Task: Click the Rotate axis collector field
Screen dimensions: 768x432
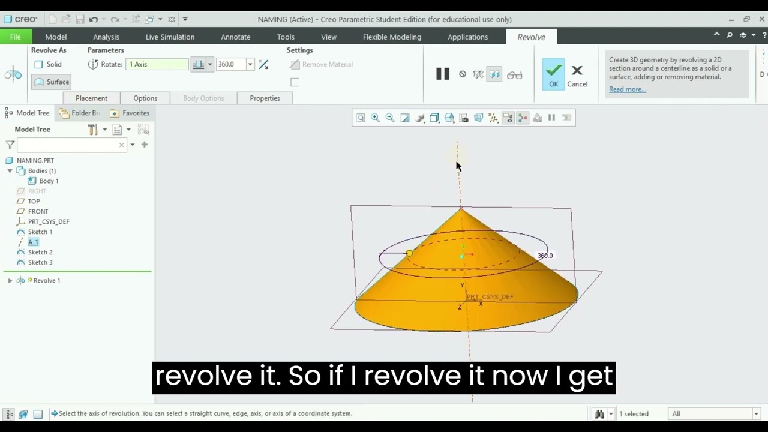Action: 157,64
